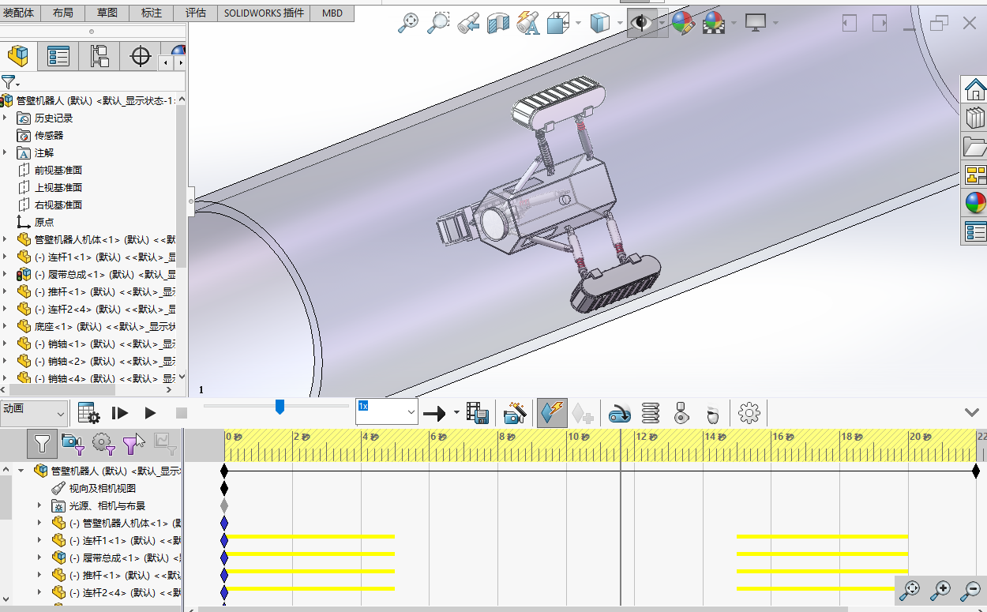The image size is (987, 612).
Task: Select 前视基准面 in the feature tree
Action: 58,170
